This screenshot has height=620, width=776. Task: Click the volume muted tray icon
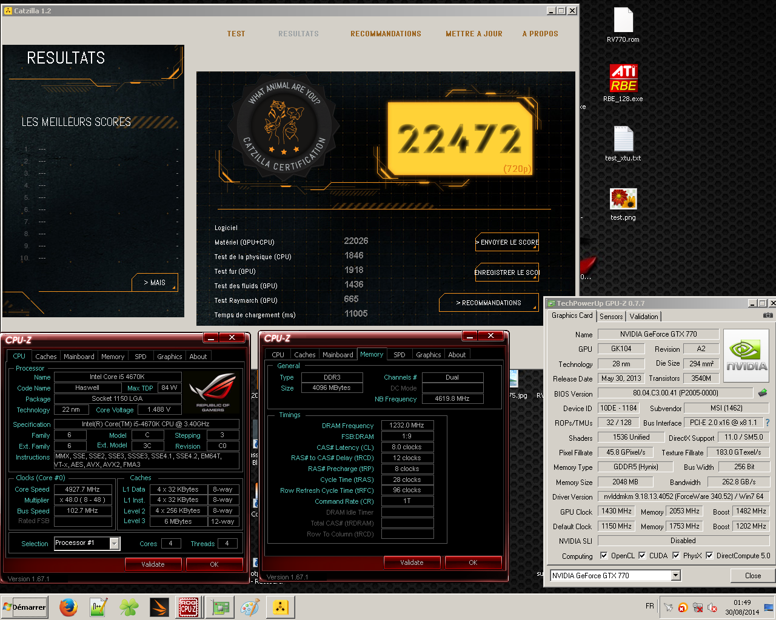coord(712,607)
